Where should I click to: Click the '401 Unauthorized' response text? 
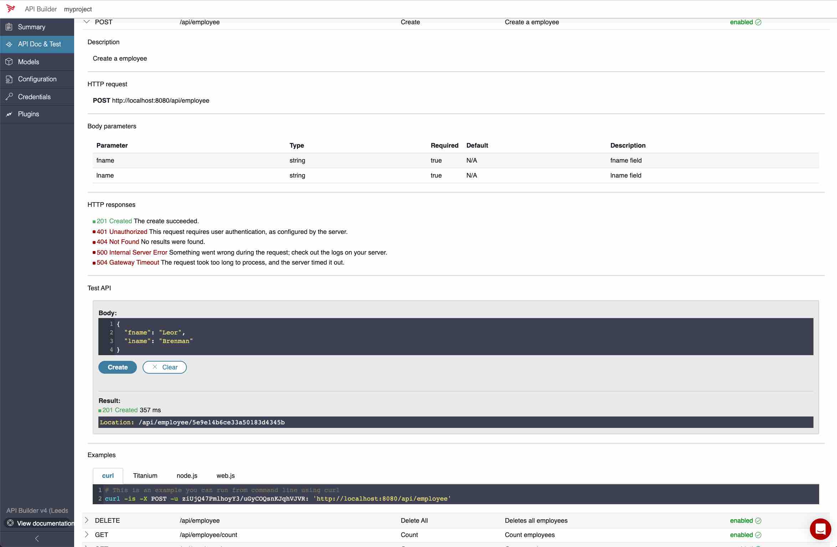[x=122, y=232]
